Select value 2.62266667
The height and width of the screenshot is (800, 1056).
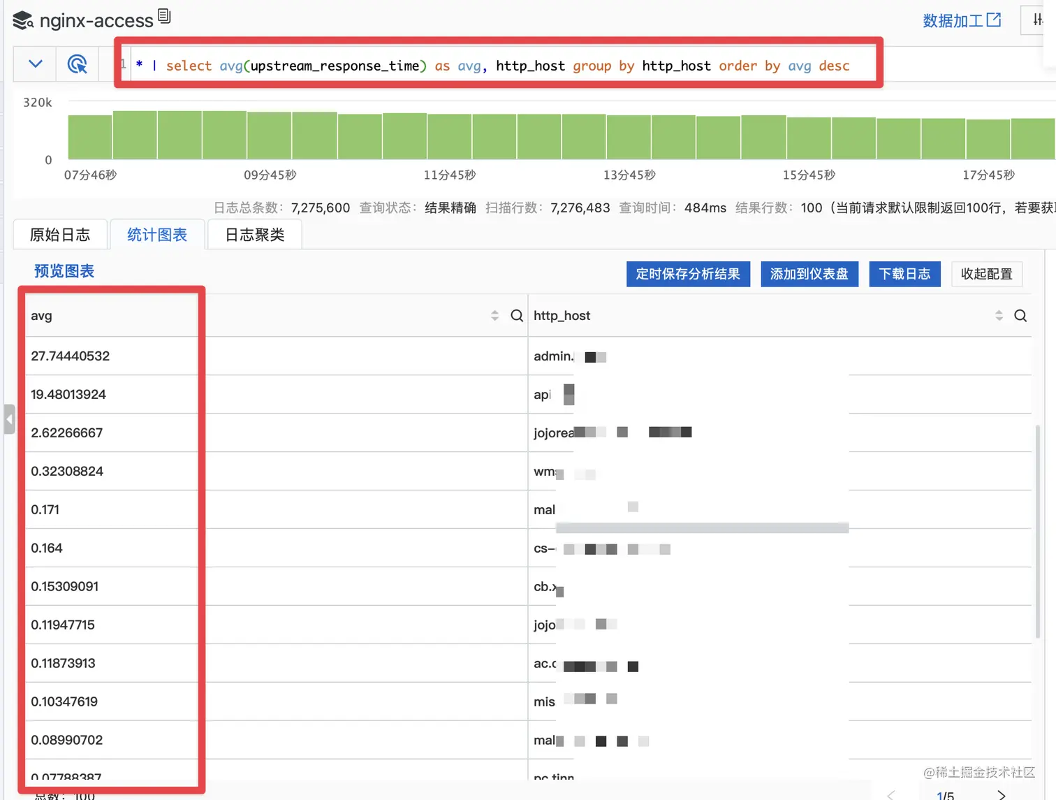[x=66, y=433]
